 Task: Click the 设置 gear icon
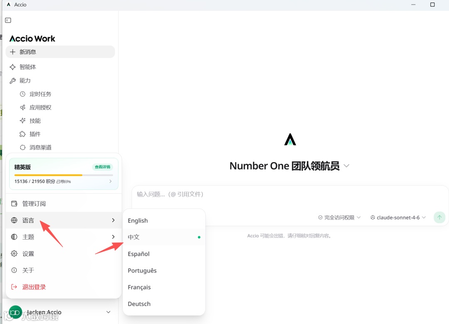[14, 254]
